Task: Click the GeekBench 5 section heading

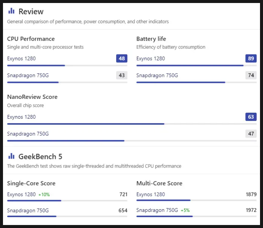Action: [x=40, y=157]
